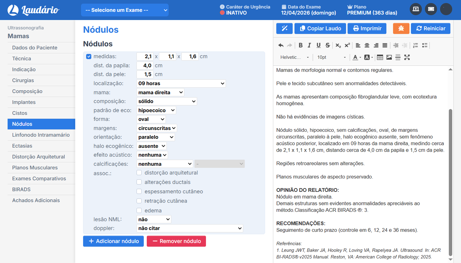Image resolution: width=461 pixels, height=263 pixels.
Task: Expand the report editor to fullscreen
Action: 407,57
